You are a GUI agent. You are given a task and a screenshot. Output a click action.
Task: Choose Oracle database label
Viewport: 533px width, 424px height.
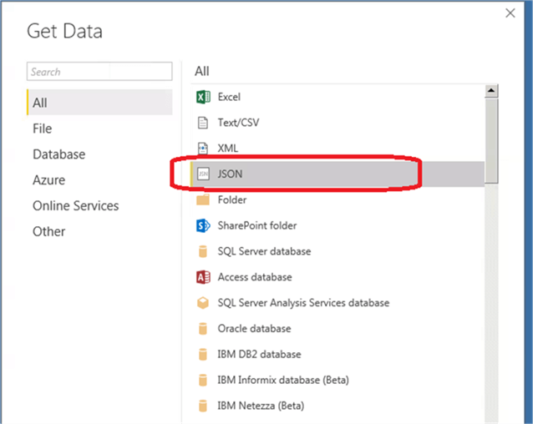[254, 329]
